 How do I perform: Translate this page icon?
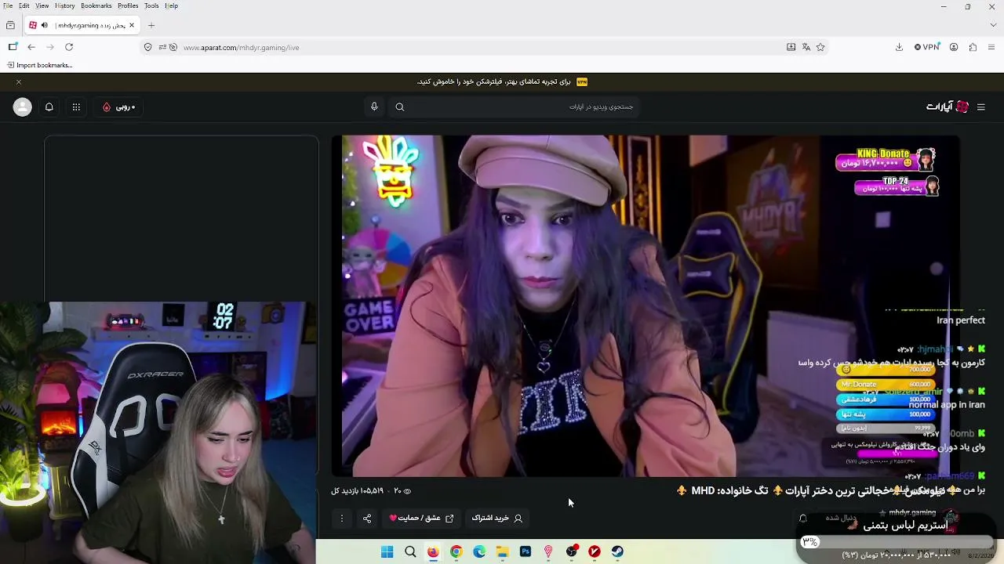coord(806,47)
